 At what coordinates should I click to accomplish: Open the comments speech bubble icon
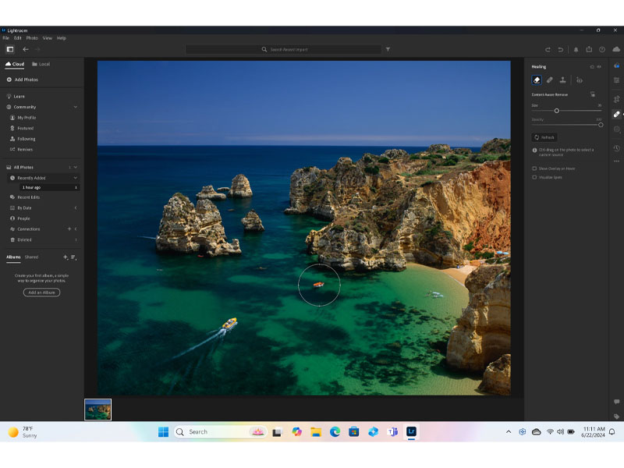pos(616,402)
